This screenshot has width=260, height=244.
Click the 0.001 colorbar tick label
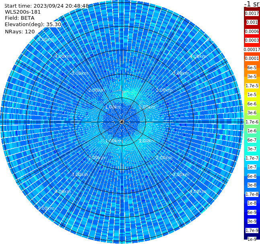(x=252, y=22)
